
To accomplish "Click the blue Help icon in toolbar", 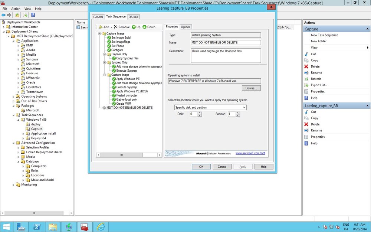I will pyautogui.click(x=33, y=15).
